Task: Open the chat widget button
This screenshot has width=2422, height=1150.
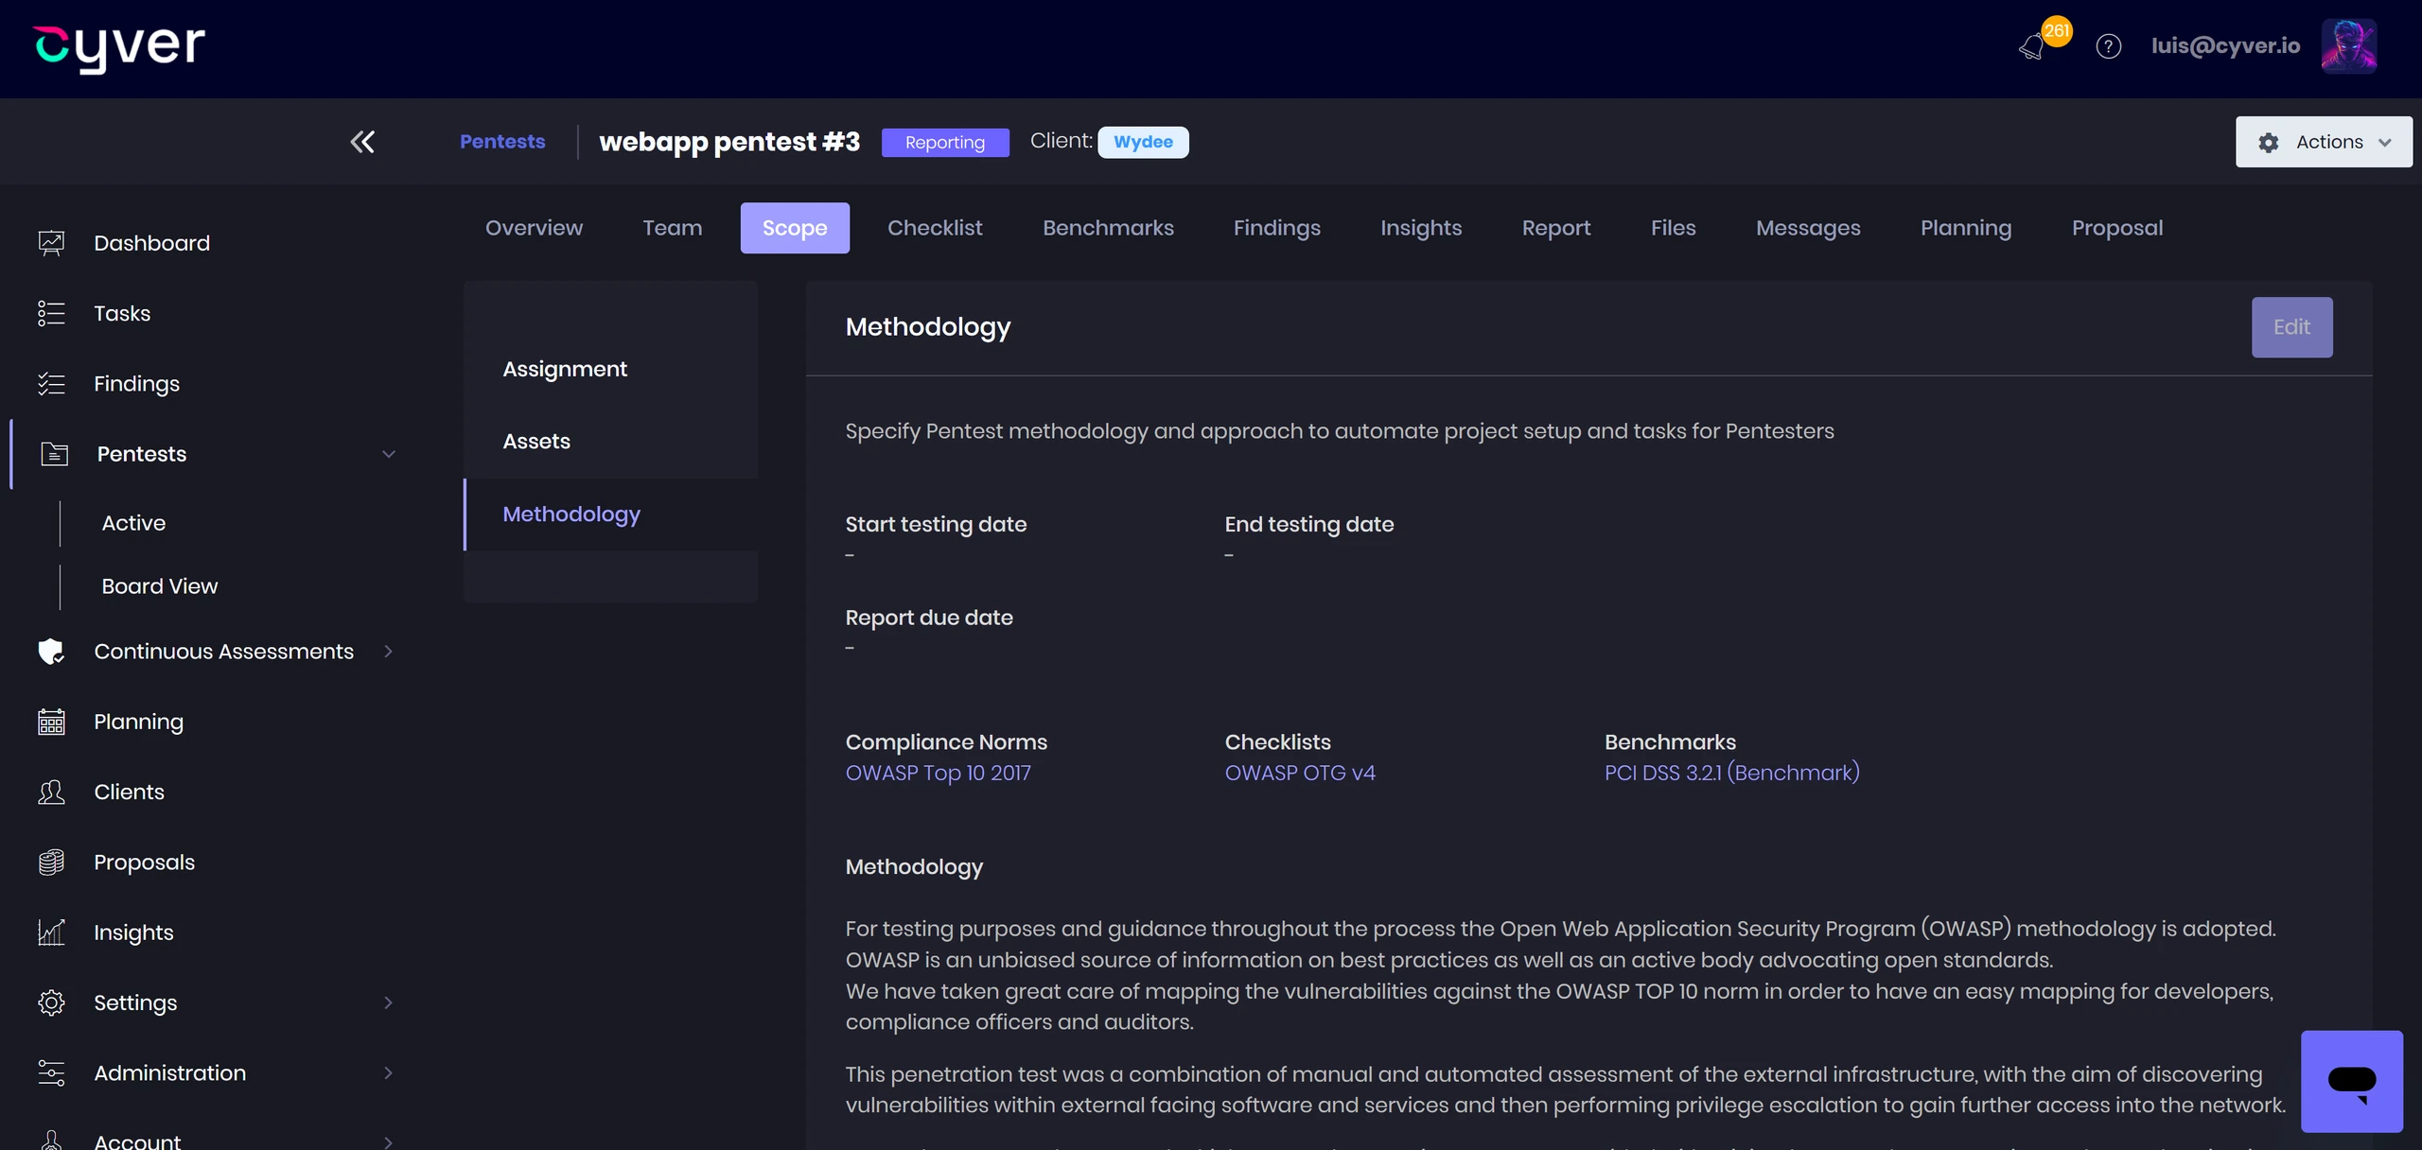Action: (2351, 1081)
